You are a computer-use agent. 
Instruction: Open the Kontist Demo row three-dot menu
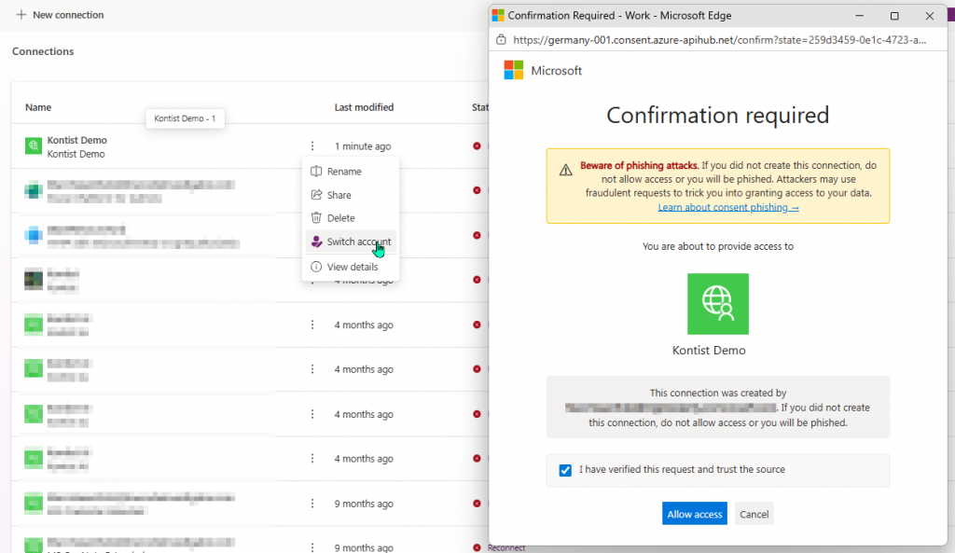pyautogui.click(x=312, y=146)
